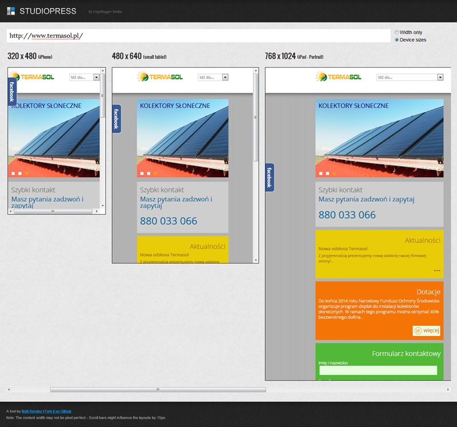Screen dimensions: 457x427
Task: Select the 'Width only' radio option
Action: [397, 33]
